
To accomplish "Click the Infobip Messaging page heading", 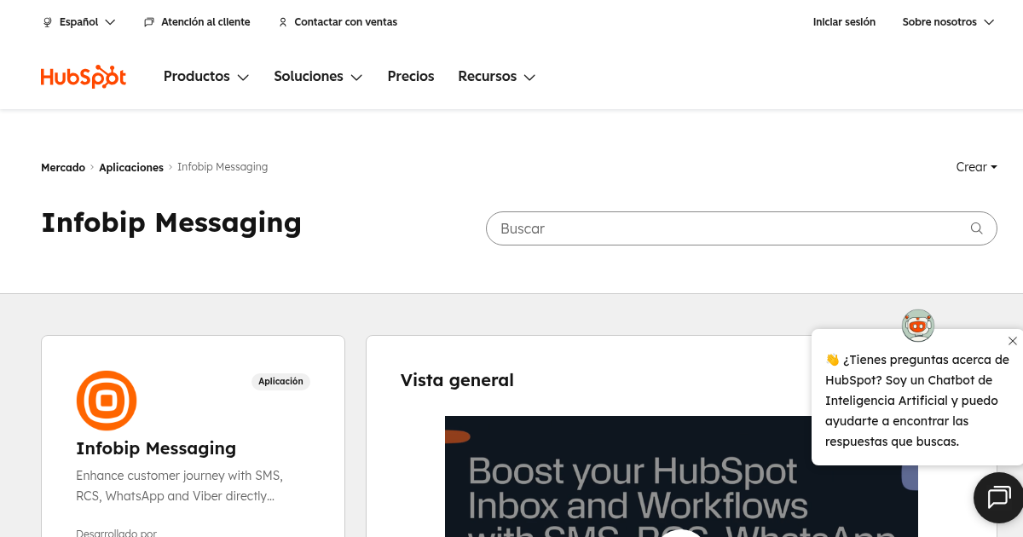I will [171, 222].
